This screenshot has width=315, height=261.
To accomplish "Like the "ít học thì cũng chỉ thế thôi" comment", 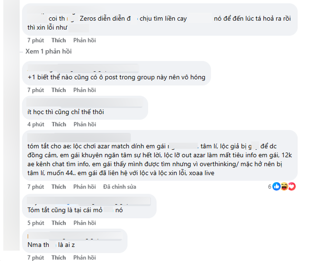I will (x=59, y=124).
